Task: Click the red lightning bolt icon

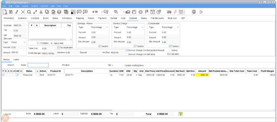Action: (x=175, y=12)
